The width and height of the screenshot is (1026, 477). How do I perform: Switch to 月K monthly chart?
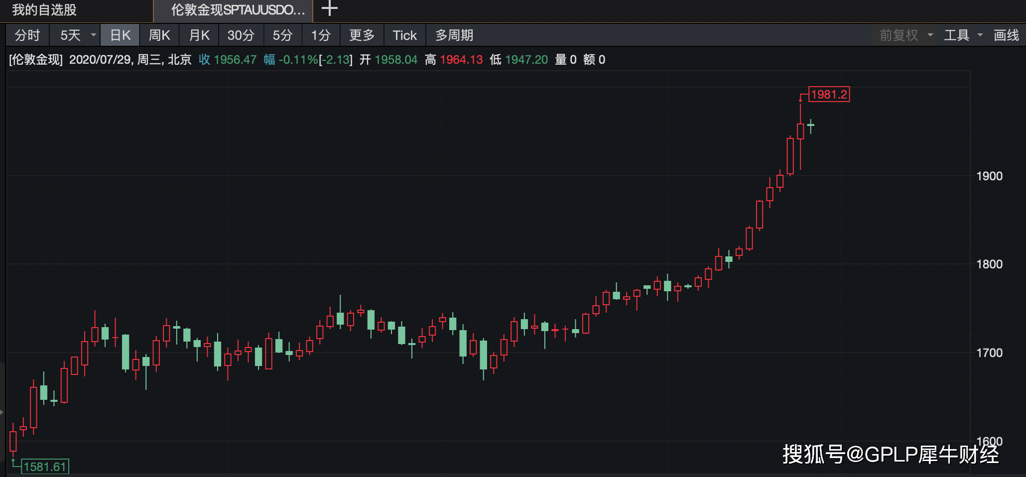point(199,35)
